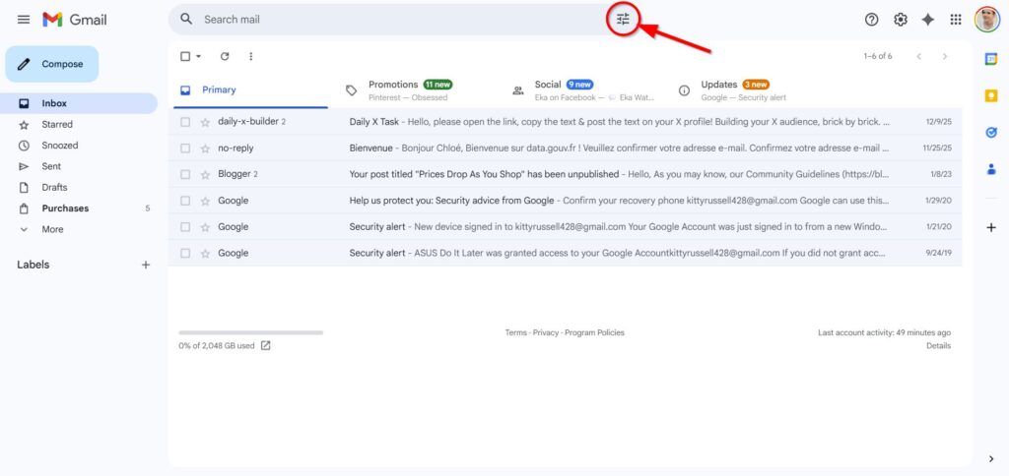
Task: Open the Support help icon
Action: (871, 20)
